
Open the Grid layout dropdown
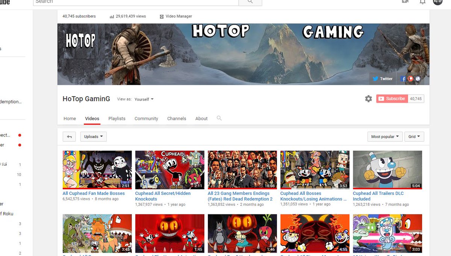[415, 137]
